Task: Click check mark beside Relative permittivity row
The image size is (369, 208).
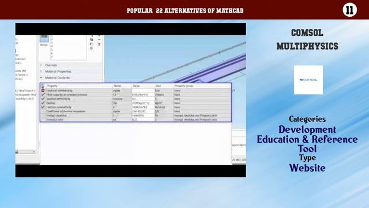Action: coord(43,99)
